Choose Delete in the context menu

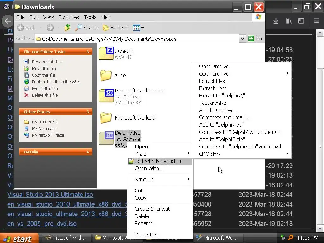[160, 216]
